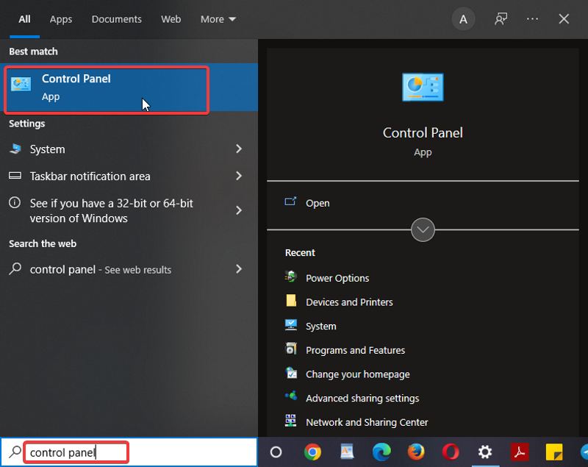The height and width of the screenshot is (467, 588).
Task: Open the More dropdown menu
Action: [218, 19]
